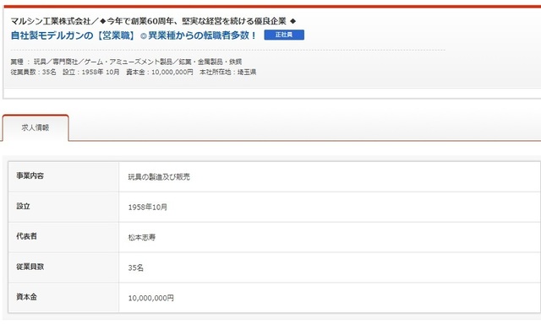Click the 業種 industry line text
Image resolution: width=541 pixels, height=324 pixels.
click(126, 62)
